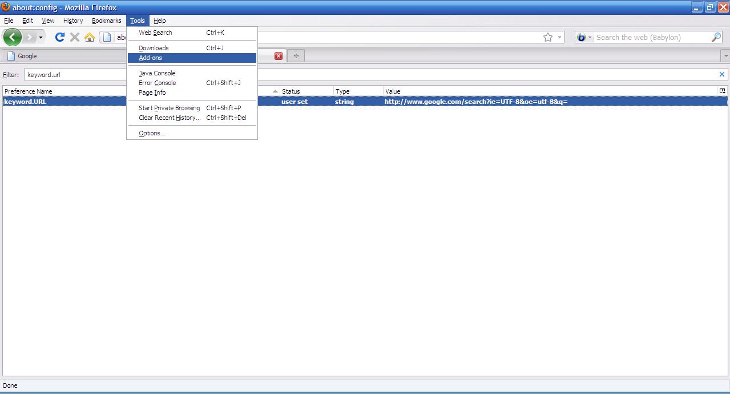Open Options… from the Tools menu
Viewport: 730px width, 394px height.
[152, 133]
